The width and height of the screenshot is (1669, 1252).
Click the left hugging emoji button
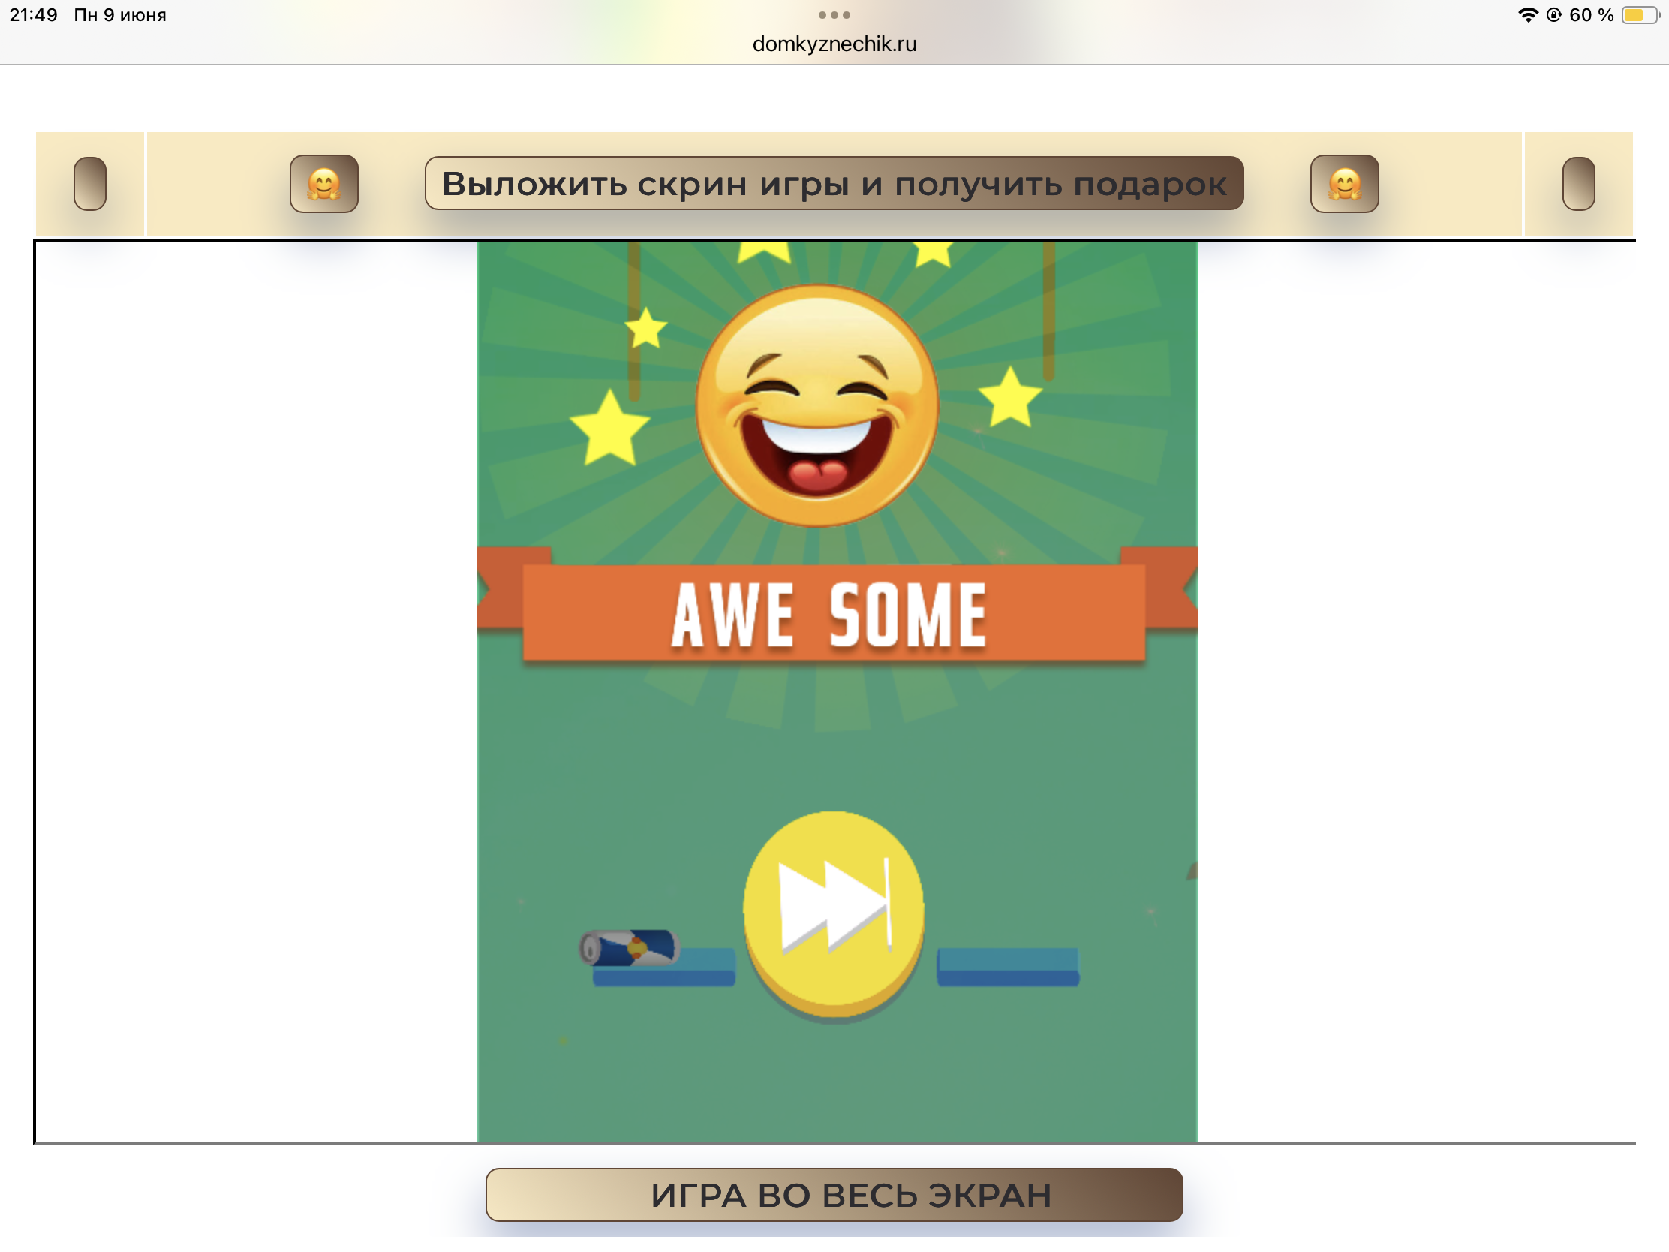coord(323,183)
